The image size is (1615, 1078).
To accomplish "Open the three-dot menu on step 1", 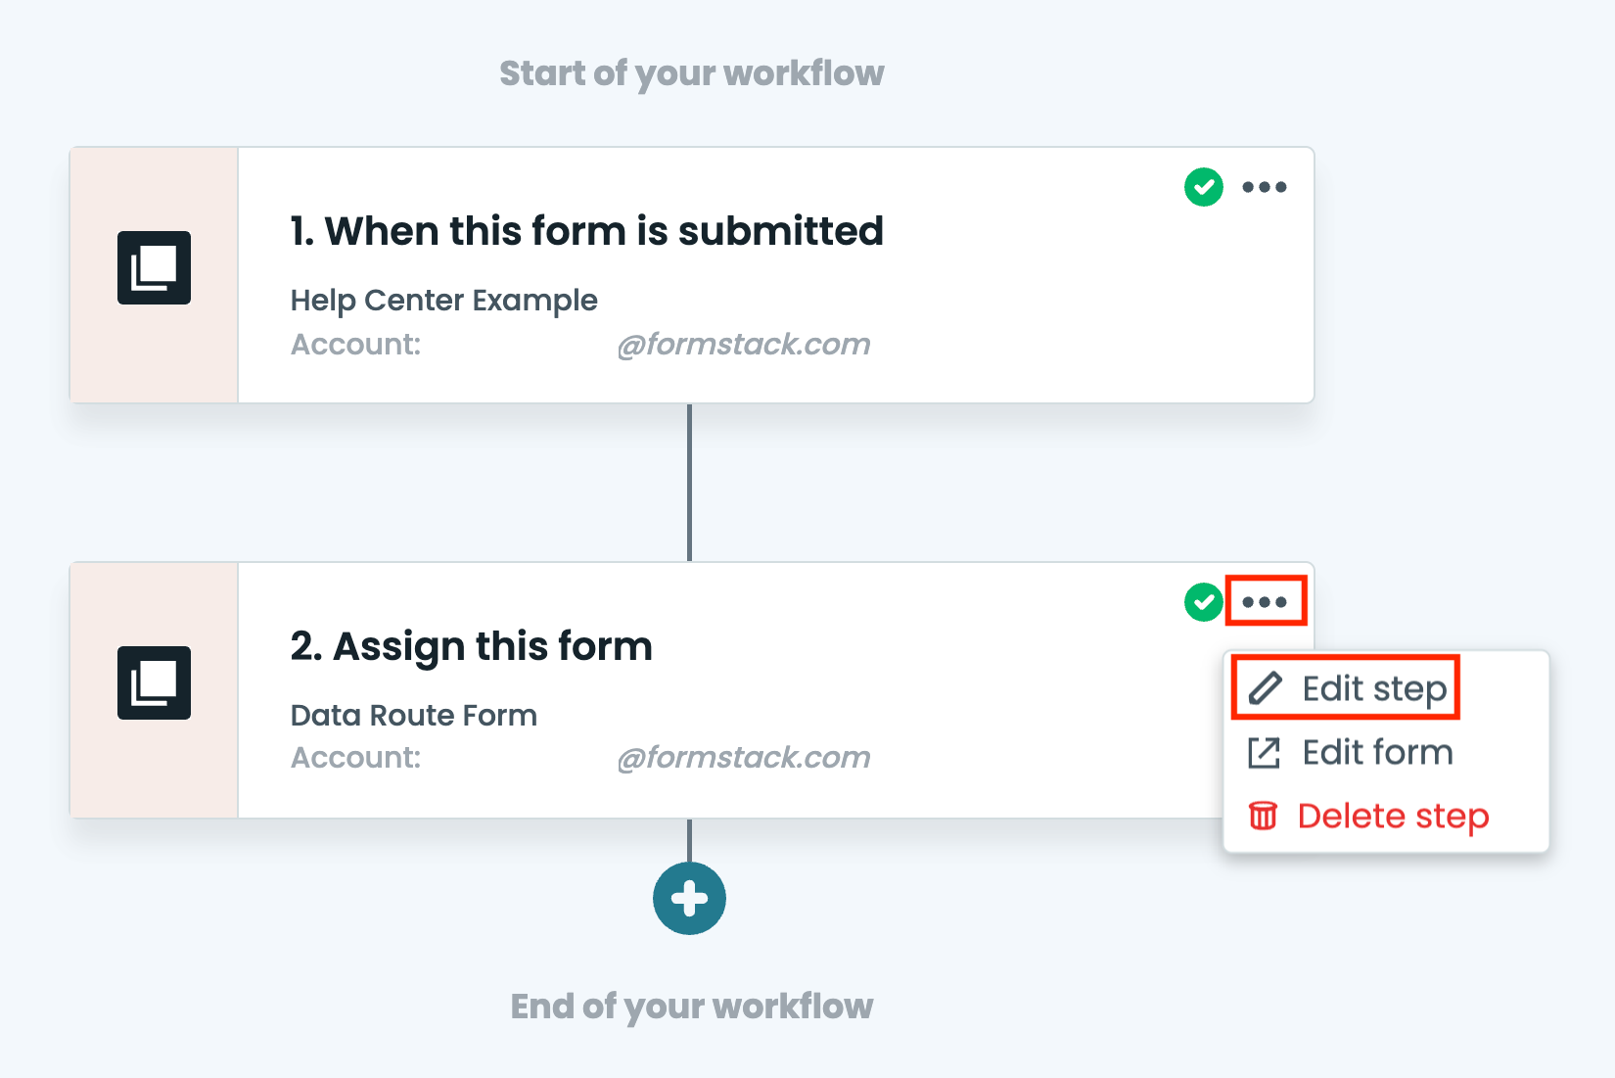I will click(1264, 187).
